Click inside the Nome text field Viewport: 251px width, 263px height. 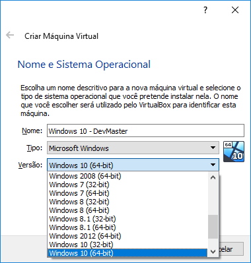145,131
